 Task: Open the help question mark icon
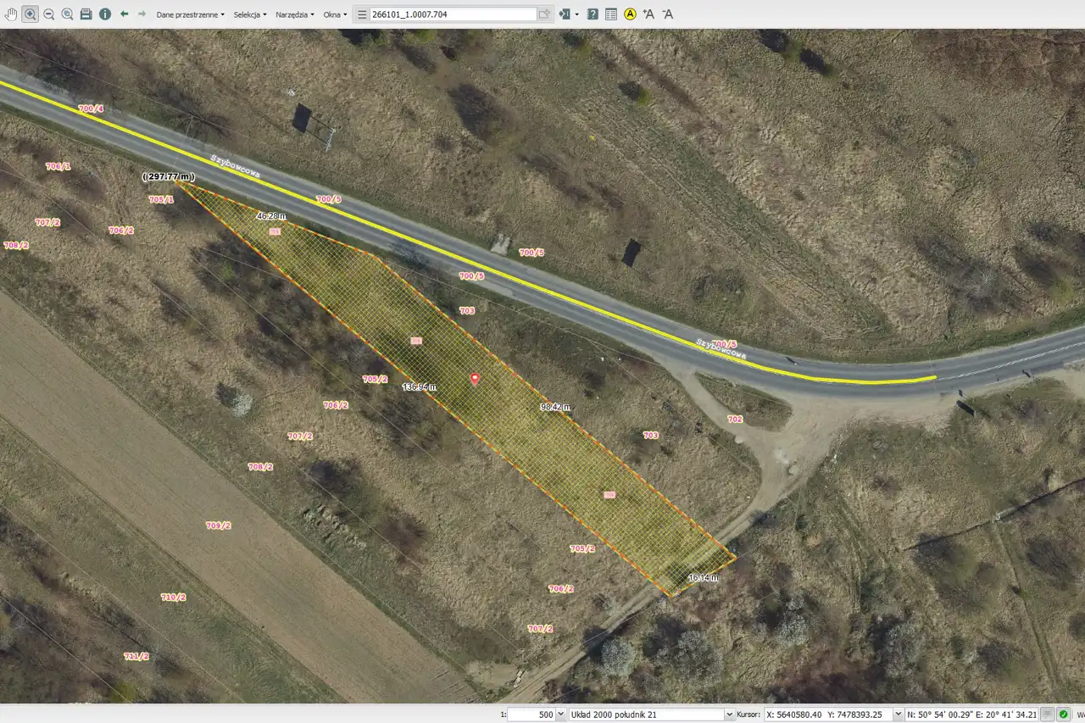pos(593,14)
